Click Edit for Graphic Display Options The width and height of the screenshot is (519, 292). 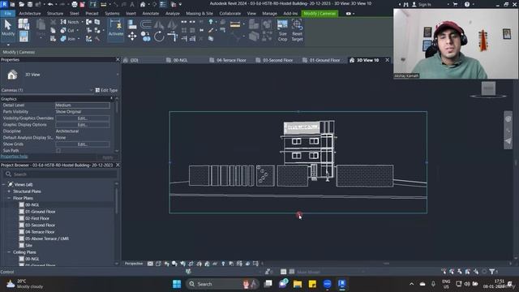[83, 125]
